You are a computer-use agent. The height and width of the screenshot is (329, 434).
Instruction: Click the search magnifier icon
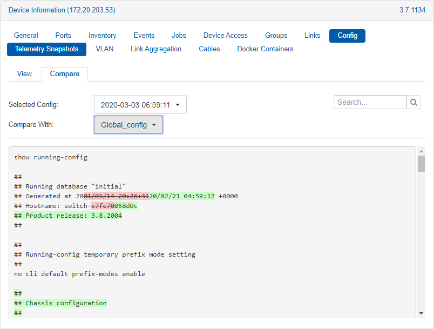click(x=413, y=102)
